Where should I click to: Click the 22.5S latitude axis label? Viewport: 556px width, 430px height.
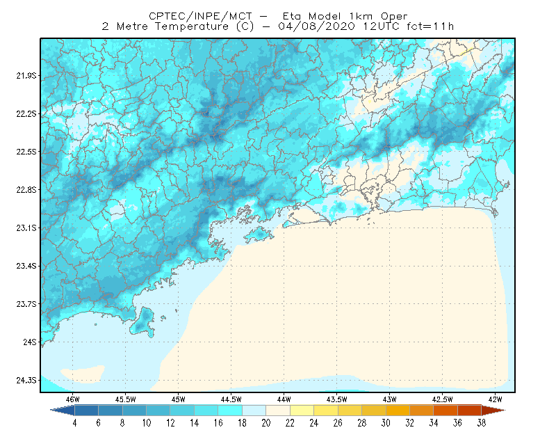point(26,152)
